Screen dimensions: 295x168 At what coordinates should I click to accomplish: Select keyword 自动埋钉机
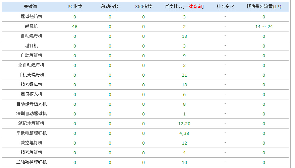32,56
